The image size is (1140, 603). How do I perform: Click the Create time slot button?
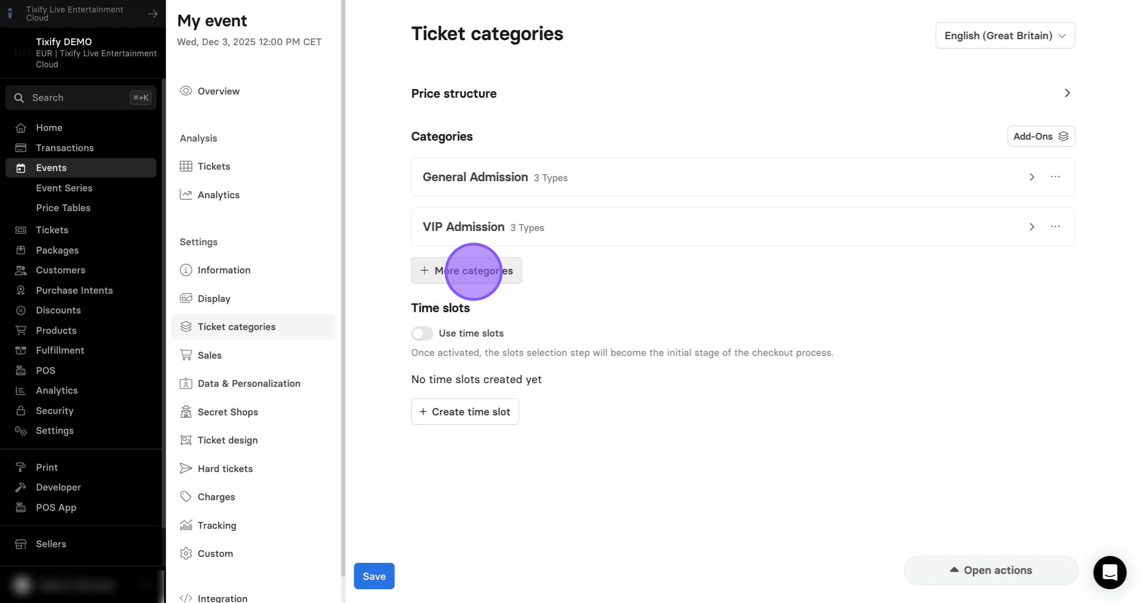coord(465,412)
